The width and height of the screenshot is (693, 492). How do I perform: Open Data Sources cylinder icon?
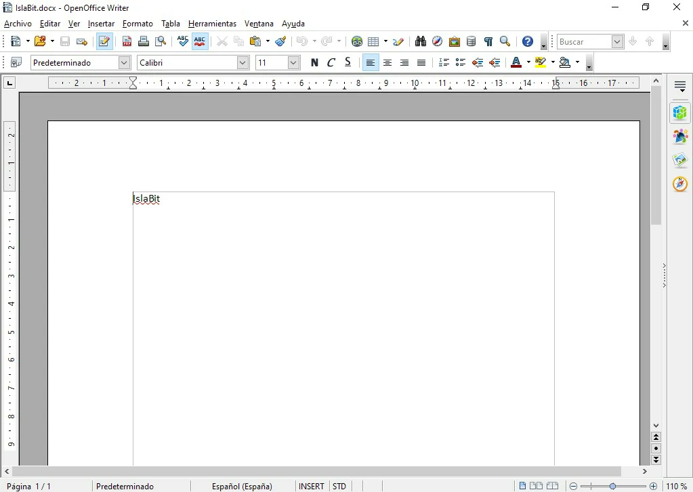tap(471, 41)
